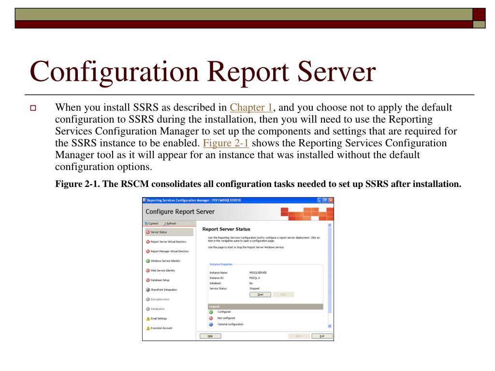495x371 pixels.
Task: Click the Figure 2-1 bold caption
Action: 258,184
